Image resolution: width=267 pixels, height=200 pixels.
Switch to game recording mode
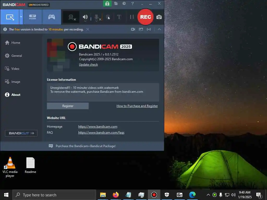pos(52,17)
